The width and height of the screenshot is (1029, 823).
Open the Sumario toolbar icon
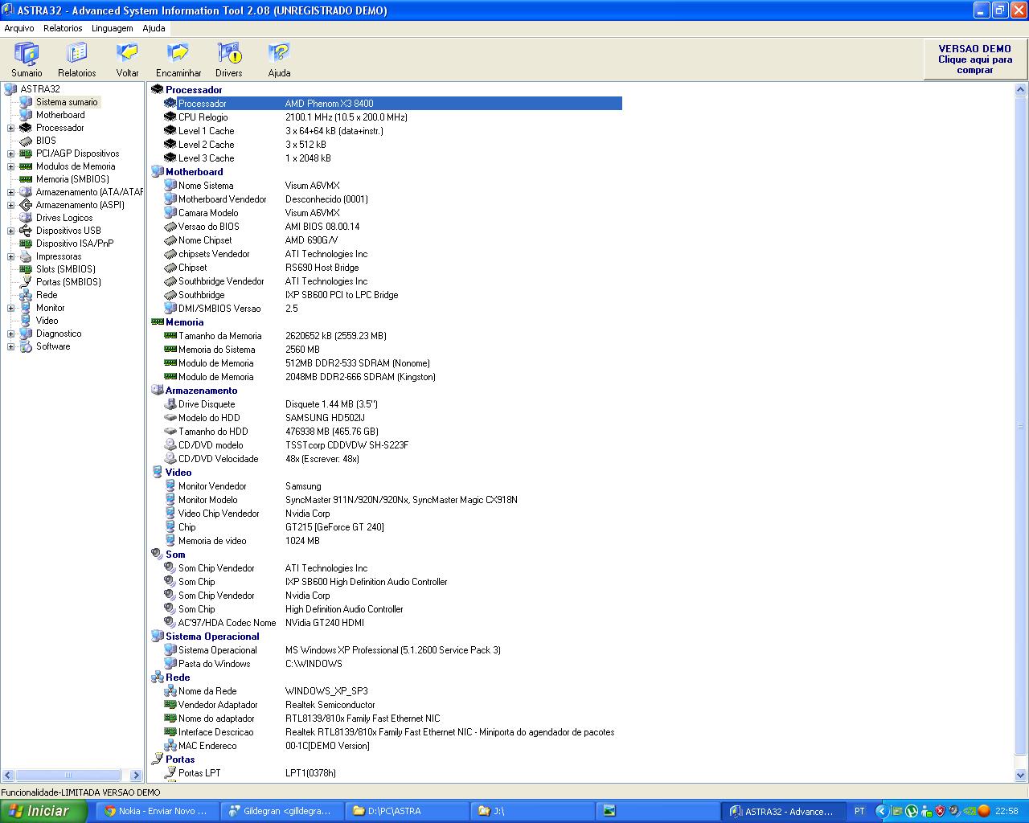pos(27,60)
